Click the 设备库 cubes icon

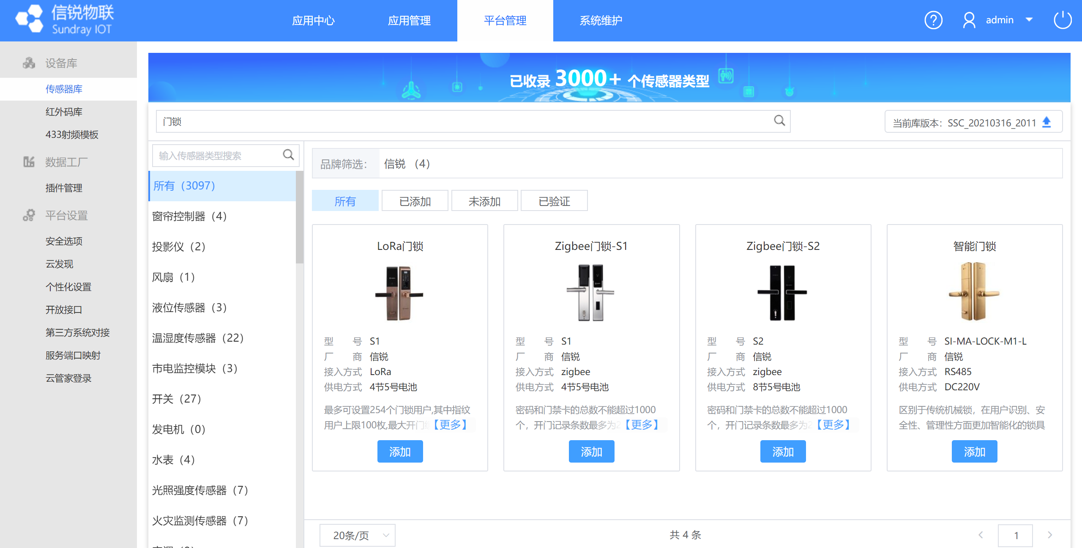(x=29, y=63)
